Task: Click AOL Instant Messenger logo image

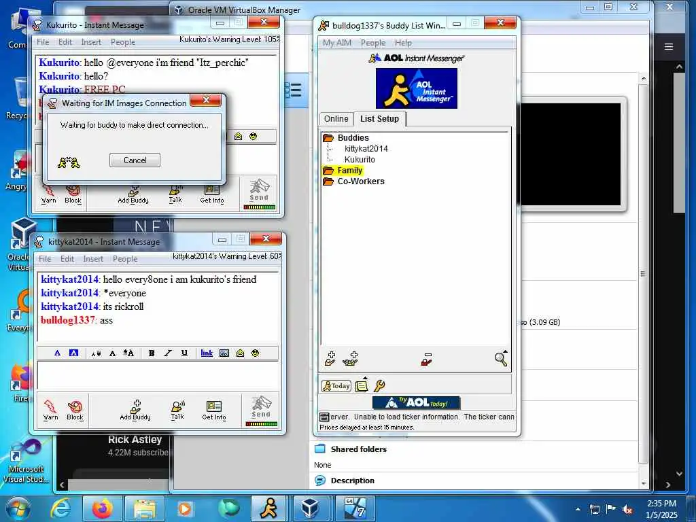Action: (417, 88)
